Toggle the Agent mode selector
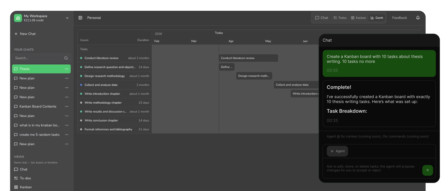Screen dimensions: 445x191 [x=337, y=151]
